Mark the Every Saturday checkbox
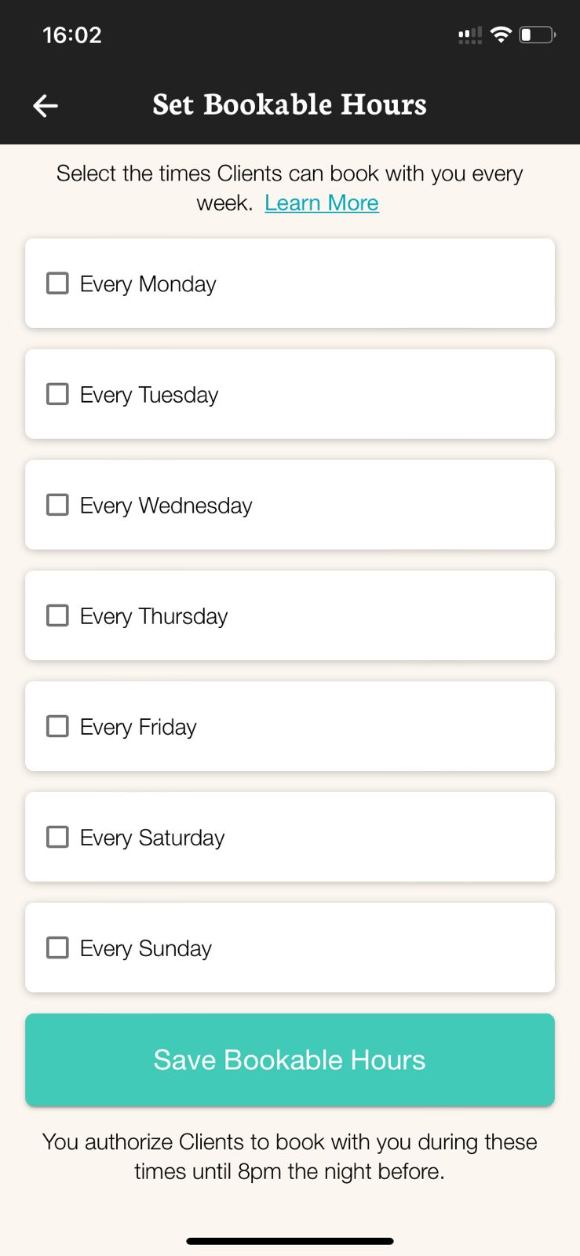The width and height of the screenshot is (580, 1256). (57, 837)
